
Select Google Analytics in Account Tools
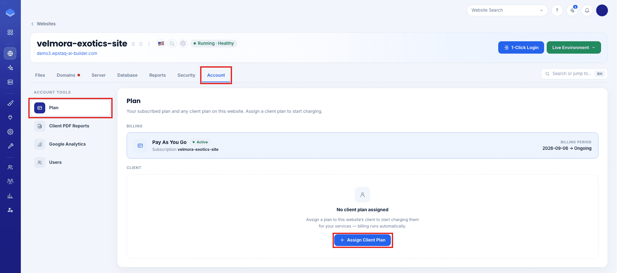71,144
